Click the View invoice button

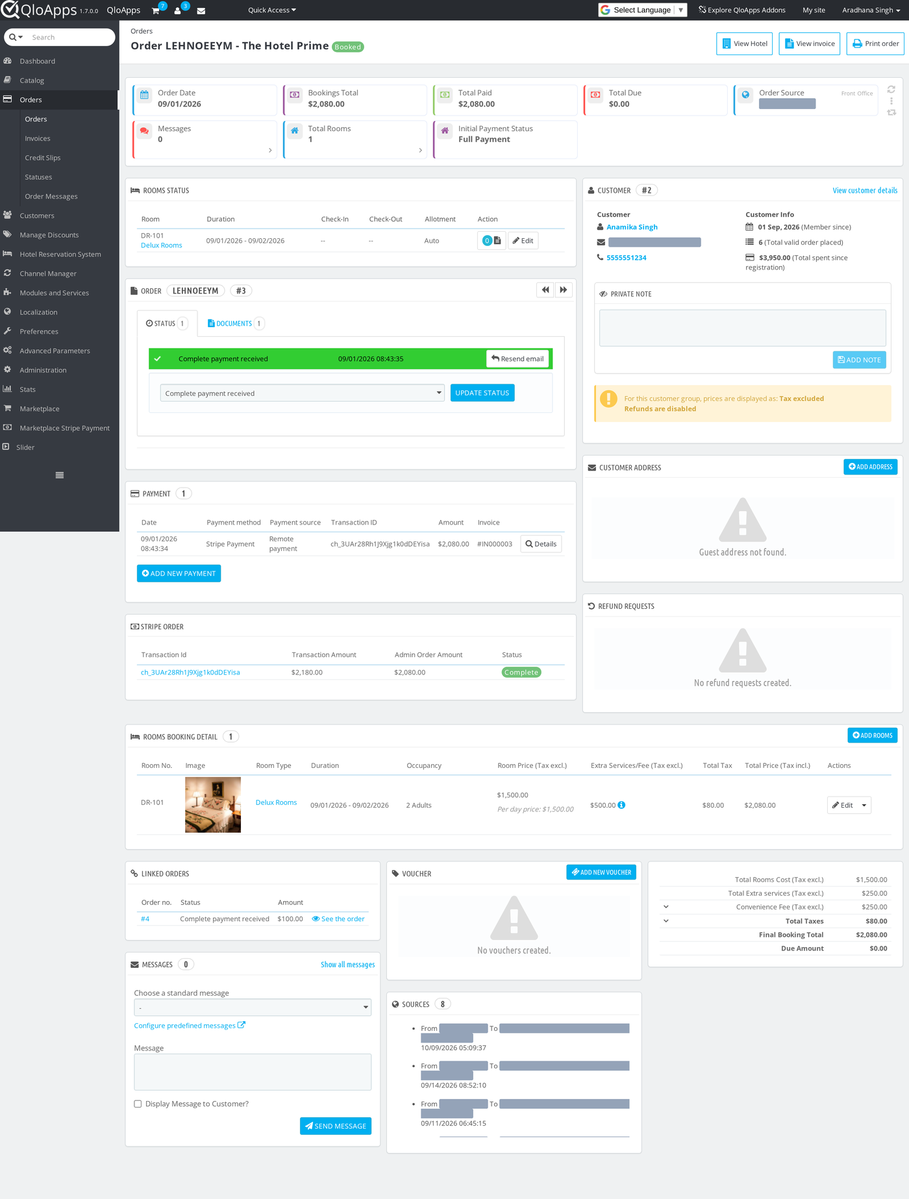(x=810, y=43)
